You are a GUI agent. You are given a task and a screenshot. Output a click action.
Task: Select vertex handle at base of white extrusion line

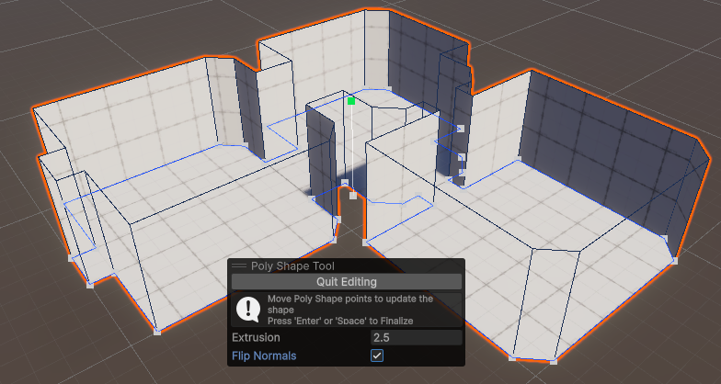pos(353,196)
